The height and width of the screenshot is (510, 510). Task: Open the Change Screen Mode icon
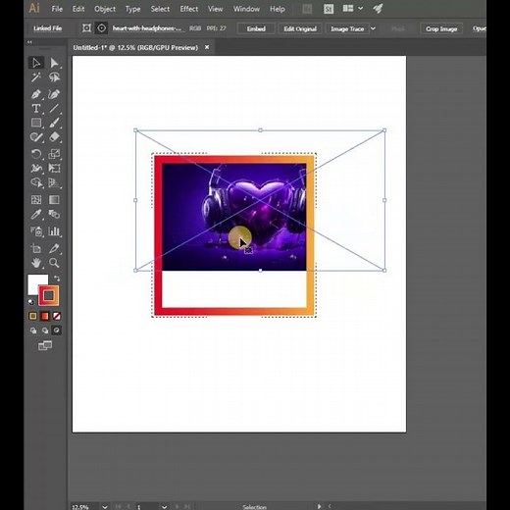point(45,345)
